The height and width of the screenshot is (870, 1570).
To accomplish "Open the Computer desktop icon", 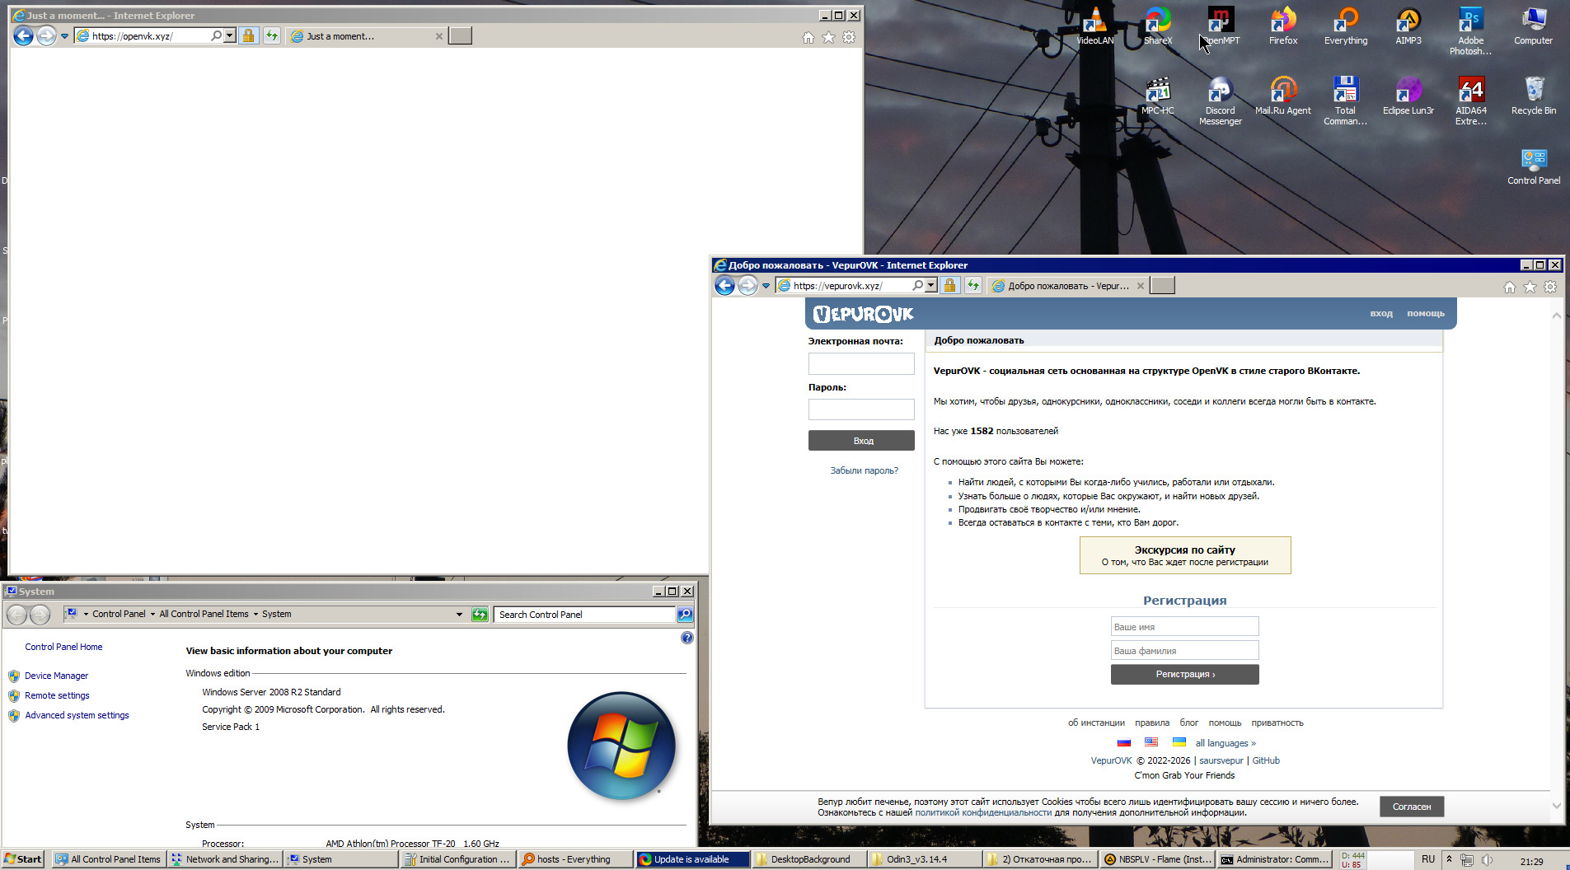I will (1534, 25).
